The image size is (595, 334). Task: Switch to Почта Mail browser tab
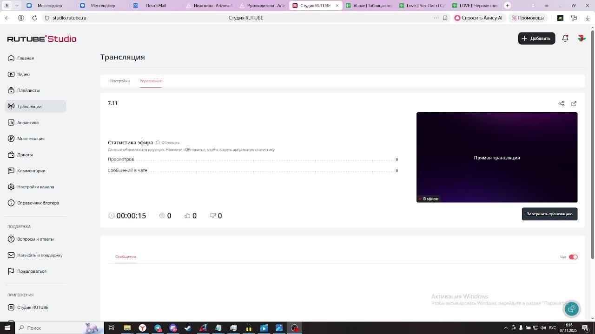click(156, 6)
